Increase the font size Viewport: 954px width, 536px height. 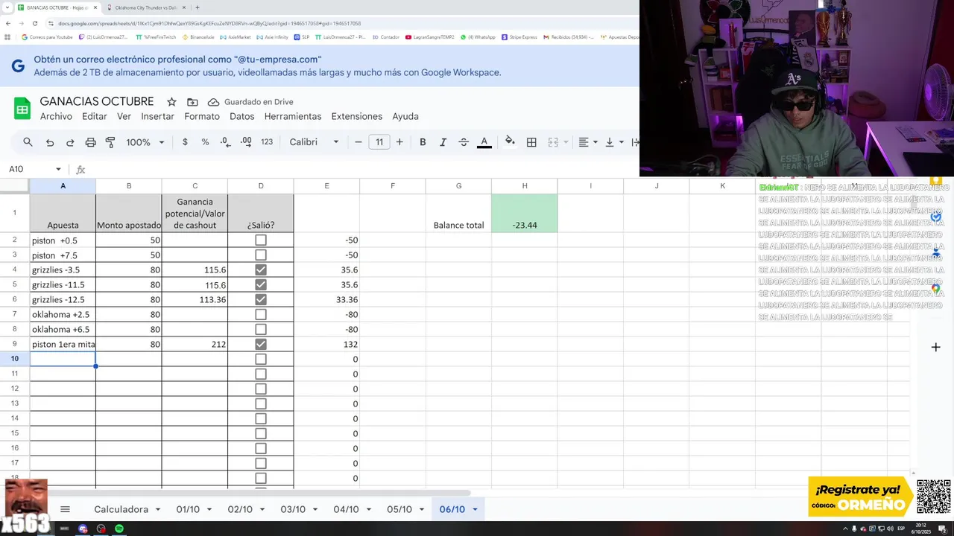[399, 142]
